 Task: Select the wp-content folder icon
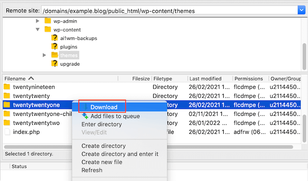coord(48,29)
